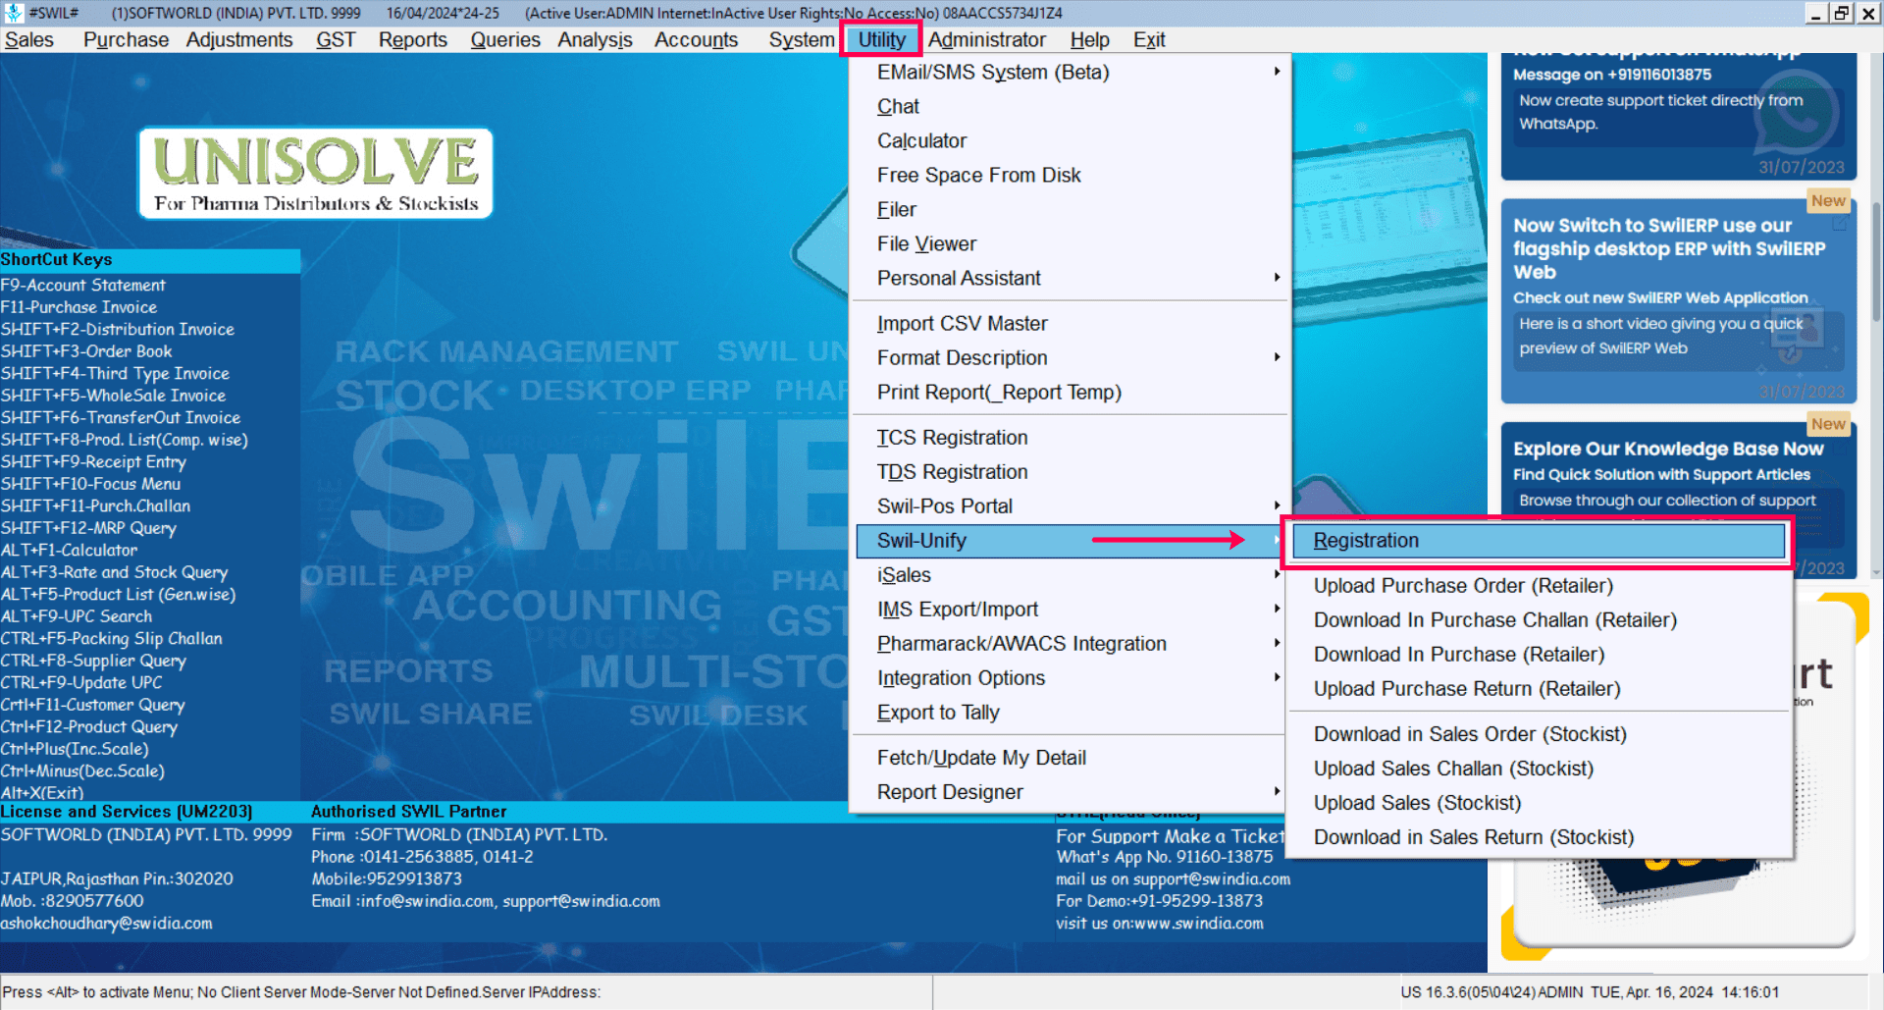Expand Pharmarack/AWACS Integration submenu
Screen dimensions: 1884x1010
coord(1070,644)
